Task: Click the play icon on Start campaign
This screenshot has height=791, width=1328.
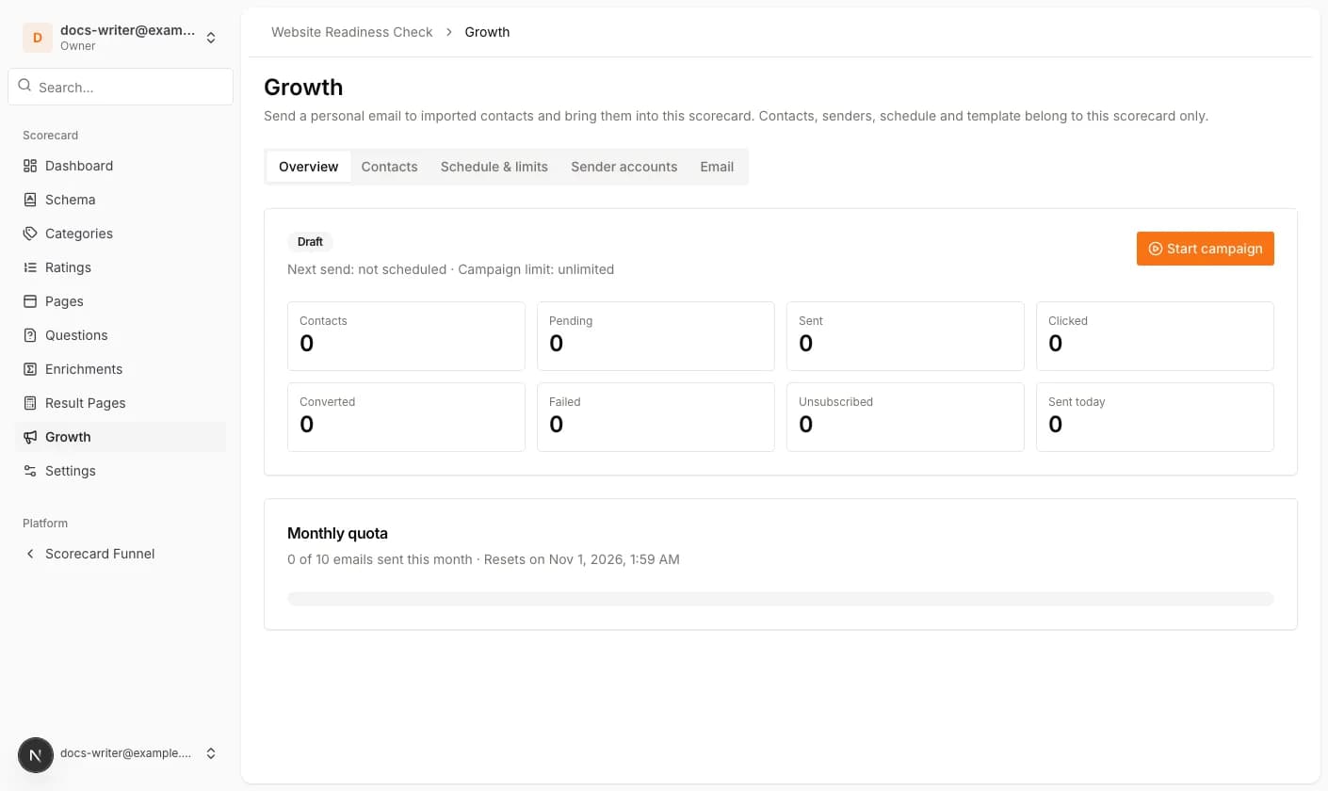Action: click(x=1155, y=249)
